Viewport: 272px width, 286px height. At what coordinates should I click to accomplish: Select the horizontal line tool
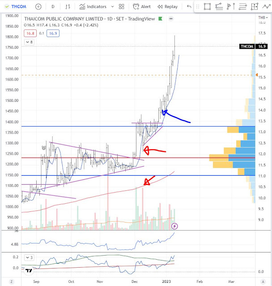click(x=242, y=7)
